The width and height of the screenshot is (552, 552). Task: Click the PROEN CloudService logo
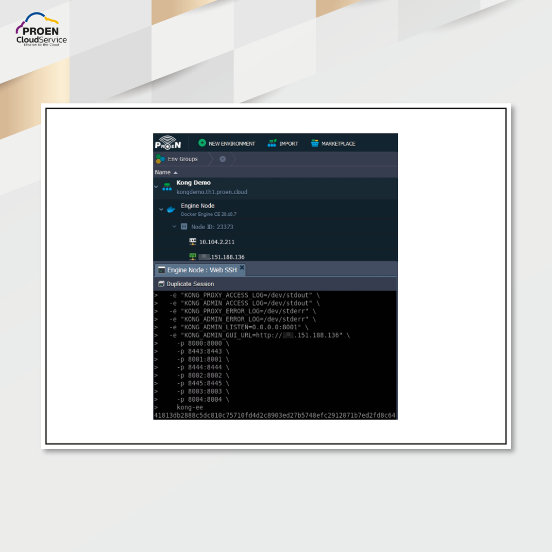(41, 30)
